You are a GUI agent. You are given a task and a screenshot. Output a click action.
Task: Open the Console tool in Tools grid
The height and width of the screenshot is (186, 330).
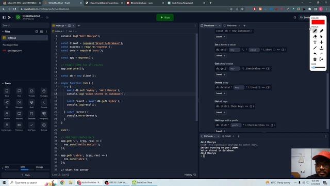click(x=44, y=103)
